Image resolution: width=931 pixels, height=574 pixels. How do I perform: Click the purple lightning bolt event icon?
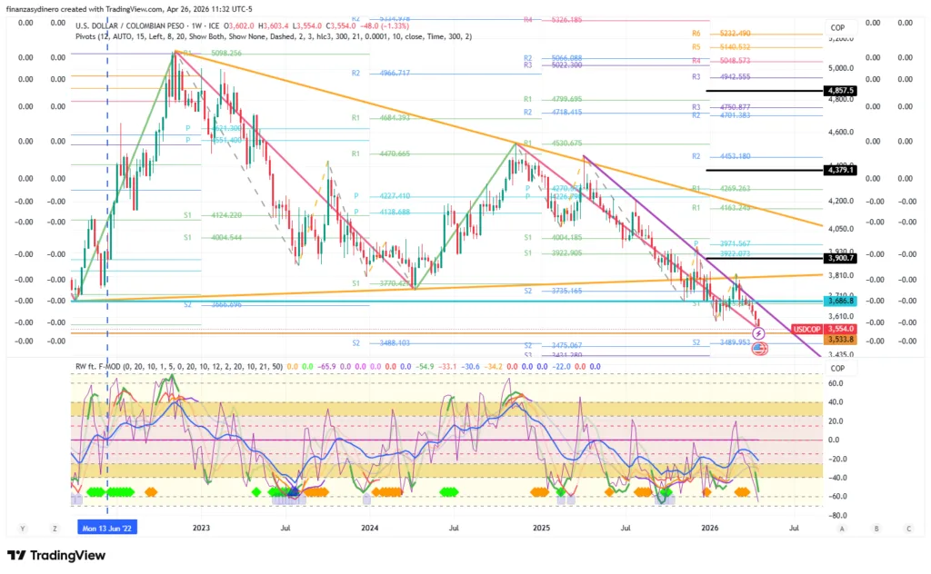pyautogui.click(x=760, y=333)
